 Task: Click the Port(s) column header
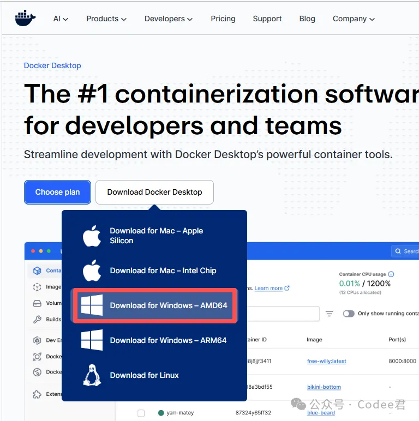397,340
